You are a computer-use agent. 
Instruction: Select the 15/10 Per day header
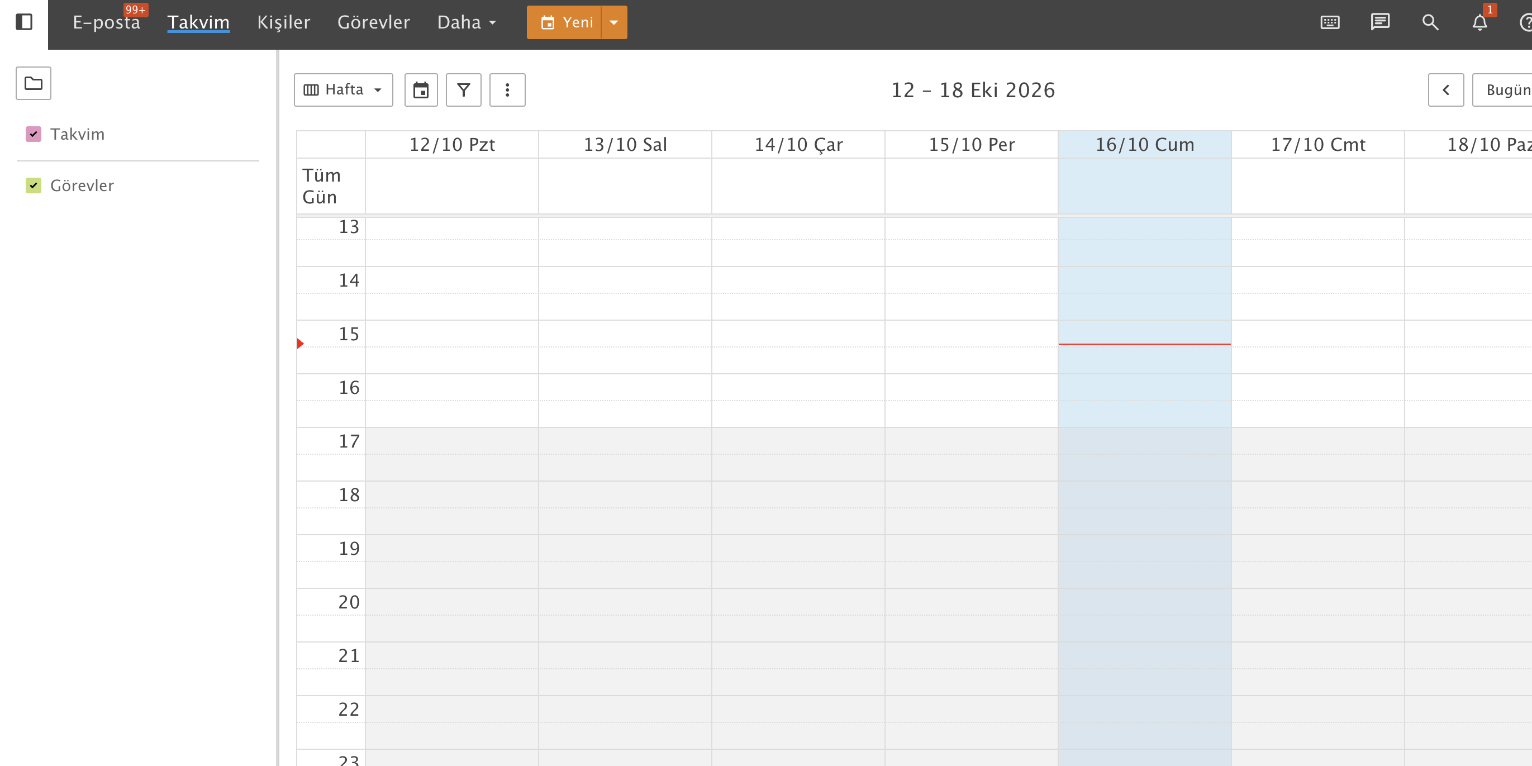[x=972, y=145]
